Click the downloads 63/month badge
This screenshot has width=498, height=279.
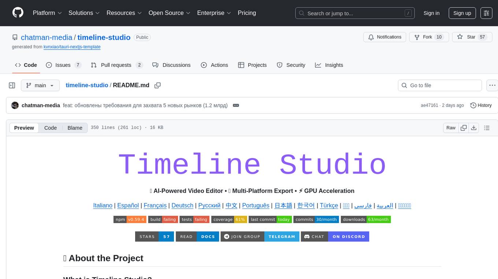[x=366, y=219]
